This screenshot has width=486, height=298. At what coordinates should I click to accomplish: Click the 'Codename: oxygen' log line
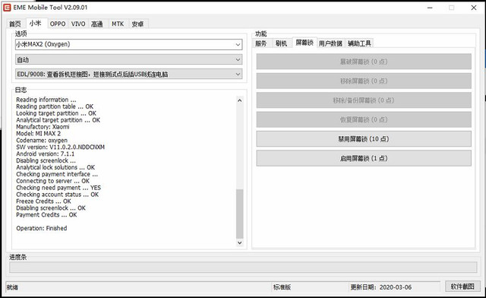(42, 141)
